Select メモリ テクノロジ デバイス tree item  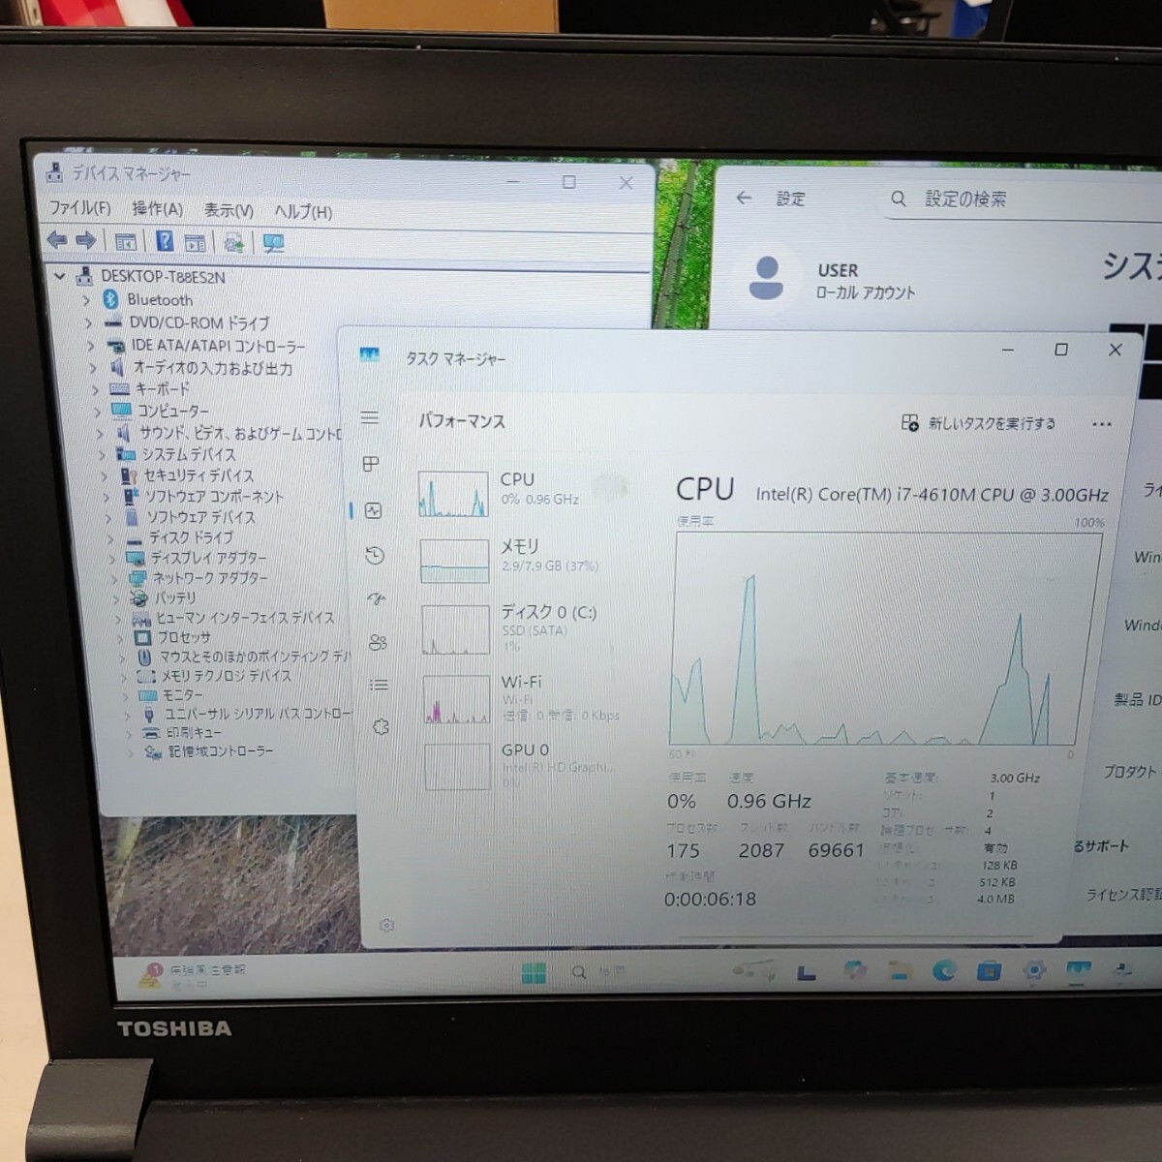pyautogui.click(x=226, y=676)
